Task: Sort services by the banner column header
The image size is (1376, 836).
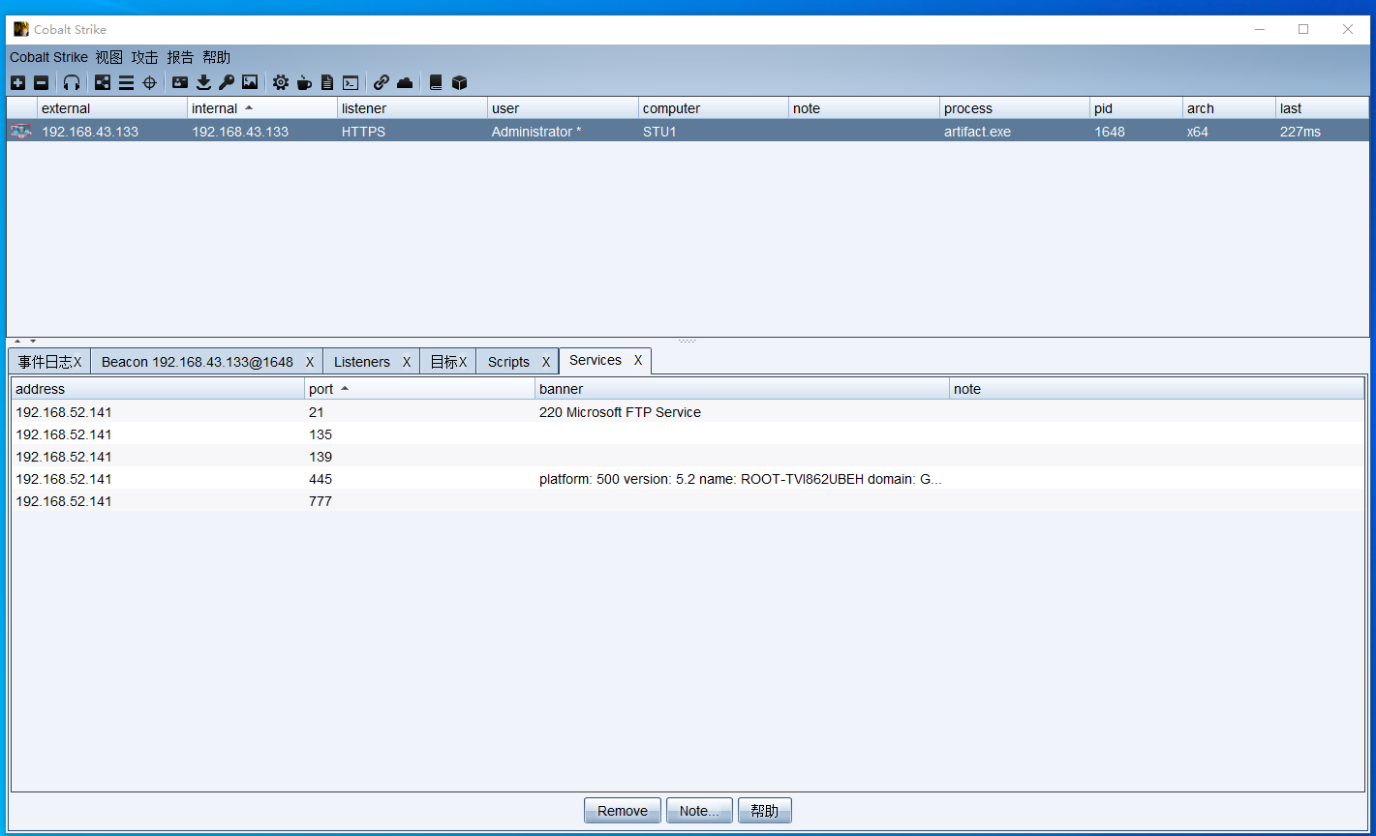Action: click(x=743, y=389)
